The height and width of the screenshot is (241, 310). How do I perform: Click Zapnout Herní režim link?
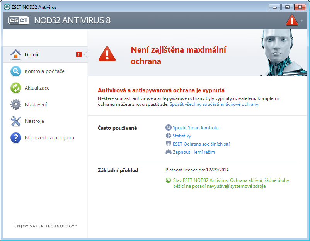pyautogui.click(x=194, y=152)
